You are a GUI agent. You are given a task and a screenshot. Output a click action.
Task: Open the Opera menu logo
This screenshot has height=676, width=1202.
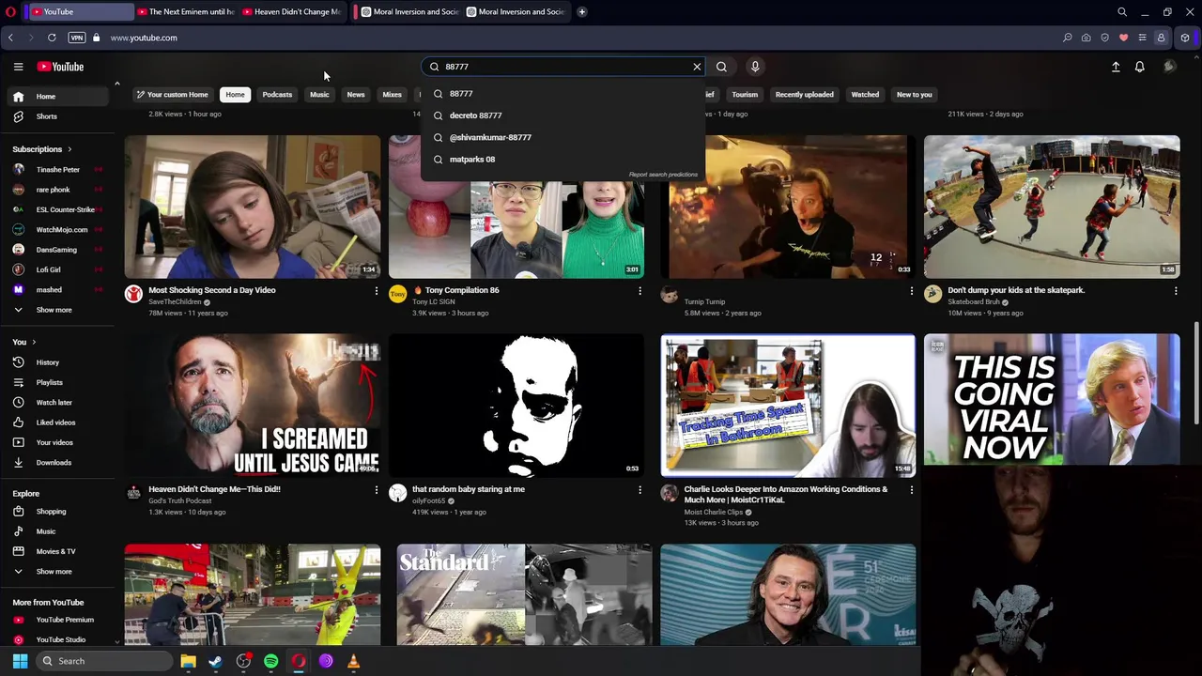[x=10, y=12]
